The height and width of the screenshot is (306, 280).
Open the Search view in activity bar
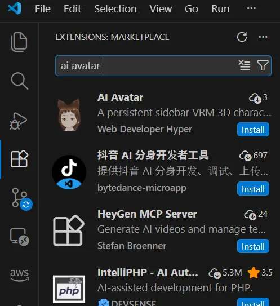pos(19,81)
